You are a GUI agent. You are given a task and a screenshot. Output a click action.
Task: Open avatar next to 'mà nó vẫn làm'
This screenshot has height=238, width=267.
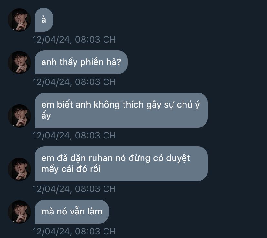click(x=19, y=212)
